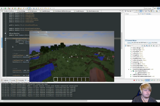Click the editor vertical scrollbar down arrow
Viewport: 160px width, 106px height.
tap(122, 76)
